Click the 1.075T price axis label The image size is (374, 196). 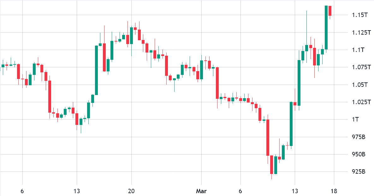pos(361,67)
